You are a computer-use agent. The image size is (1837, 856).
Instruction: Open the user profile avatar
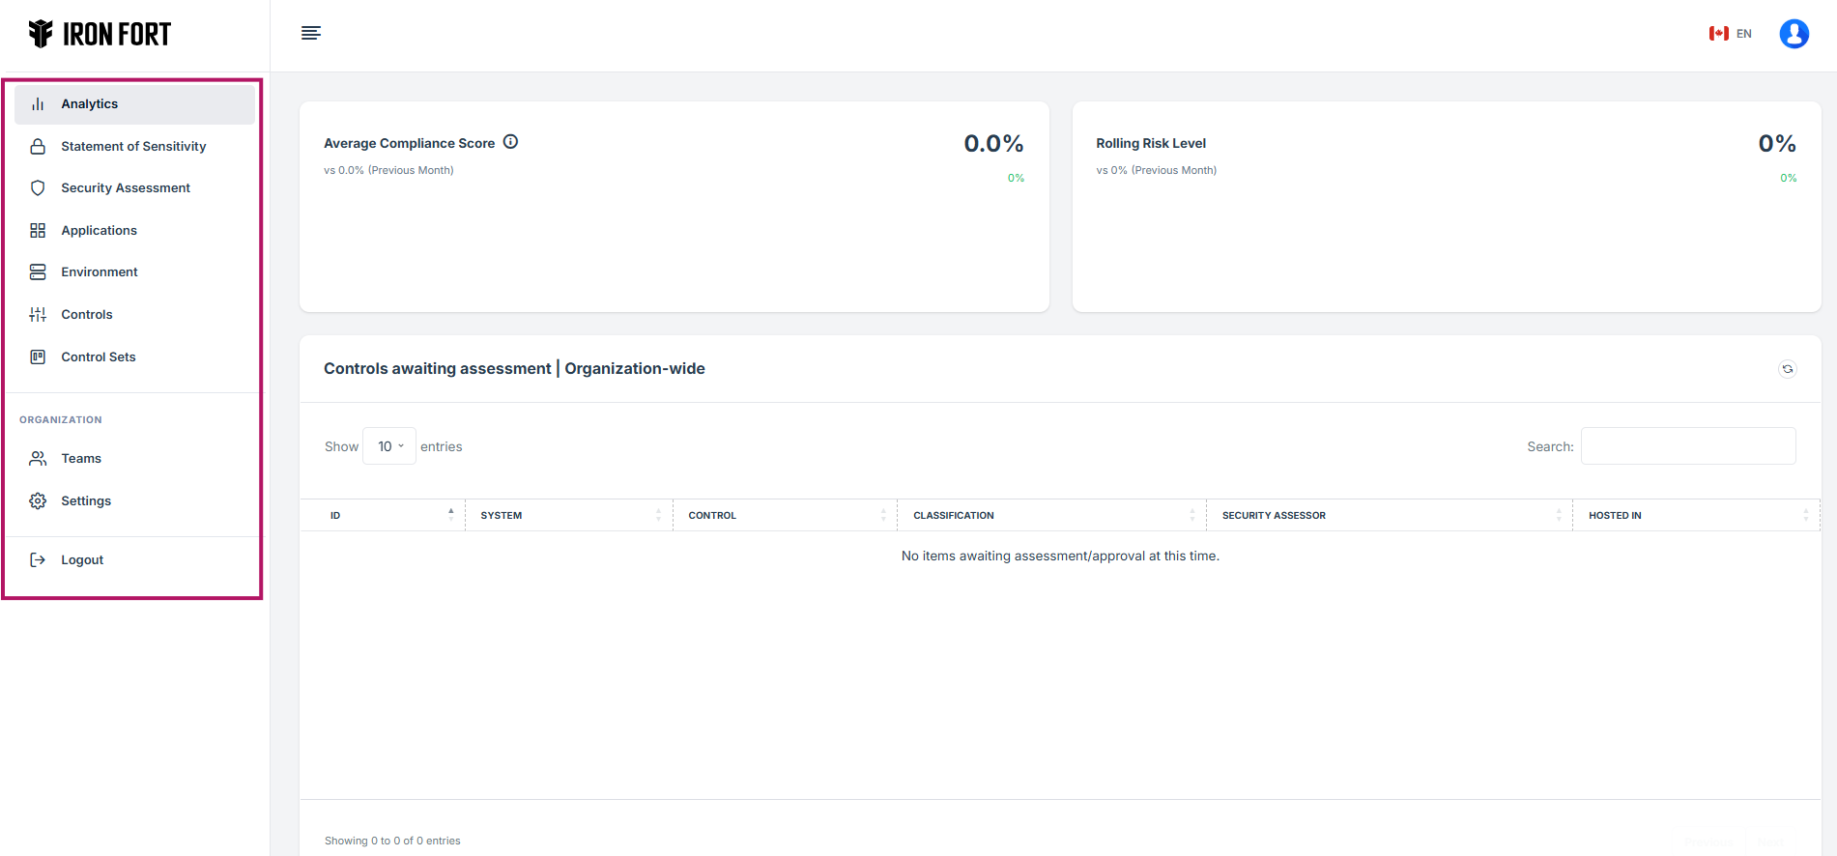[x=1794, y=34]
